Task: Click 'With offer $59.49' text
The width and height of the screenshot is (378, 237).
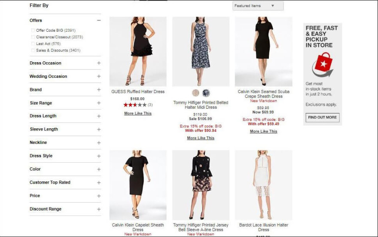Action: pyautogui.click(x=263, y=124)
